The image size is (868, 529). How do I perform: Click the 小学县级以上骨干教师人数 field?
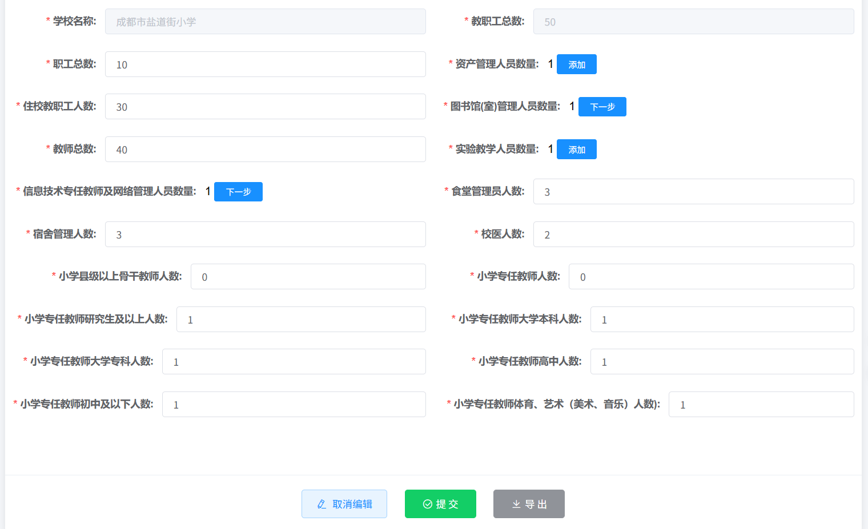click(x=308, y=277)
